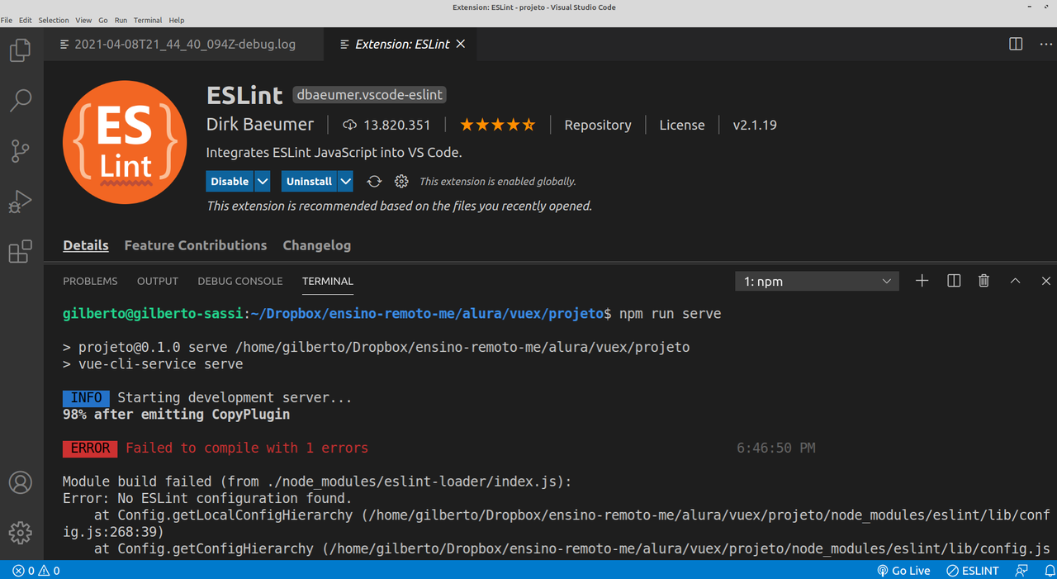The image size is (1057, 579).
Task: Click the Disable button
Action: point(230,181)
